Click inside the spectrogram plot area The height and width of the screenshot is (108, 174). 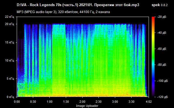click(x=83, y=57)
